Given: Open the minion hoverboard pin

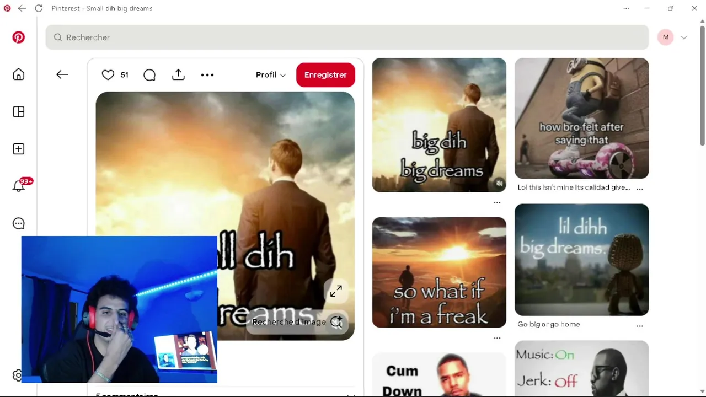Looking at the screenshot, I should [x=582, y=118].
